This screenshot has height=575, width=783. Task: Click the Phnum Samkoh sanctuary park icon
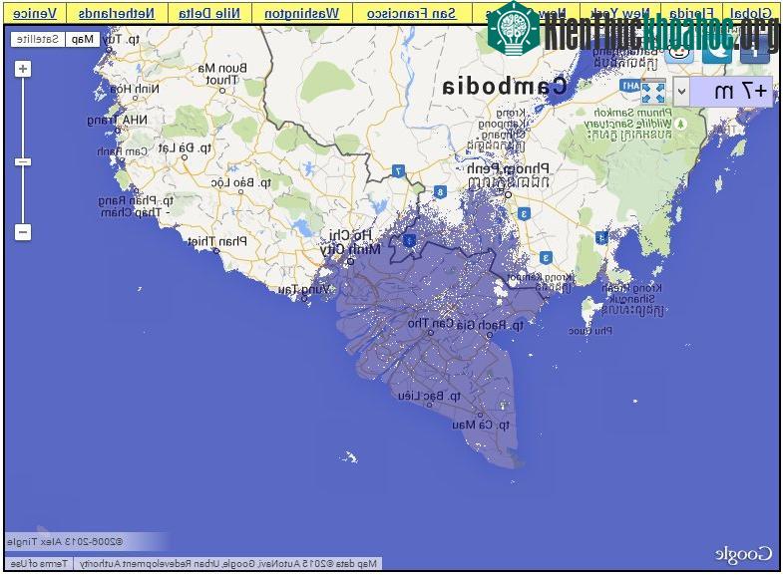pos(680,124)
